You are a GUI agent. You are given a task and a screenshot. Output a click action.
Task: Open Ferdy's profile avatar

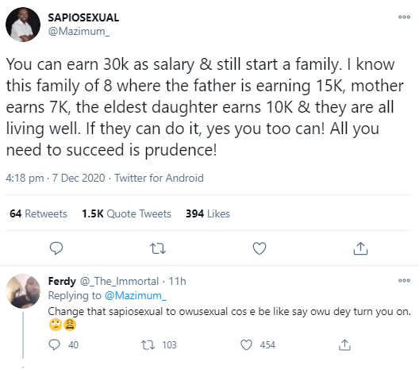(x=23, y=291)
